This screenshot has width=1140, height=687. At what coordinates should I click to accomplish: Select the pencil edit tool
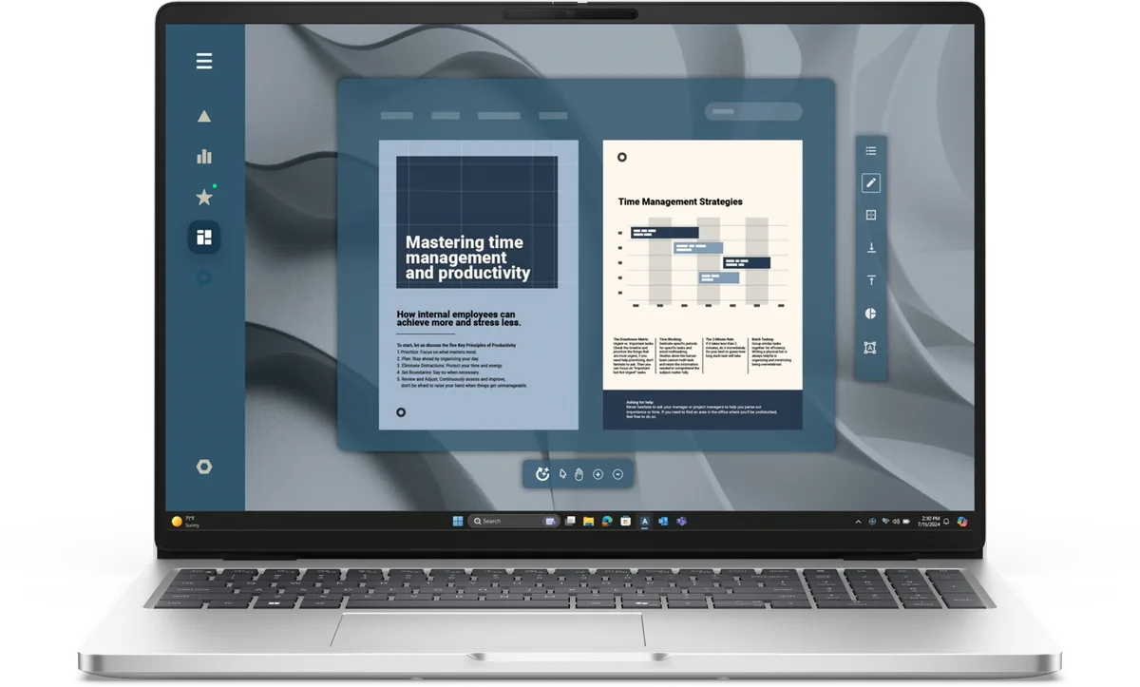871,183
